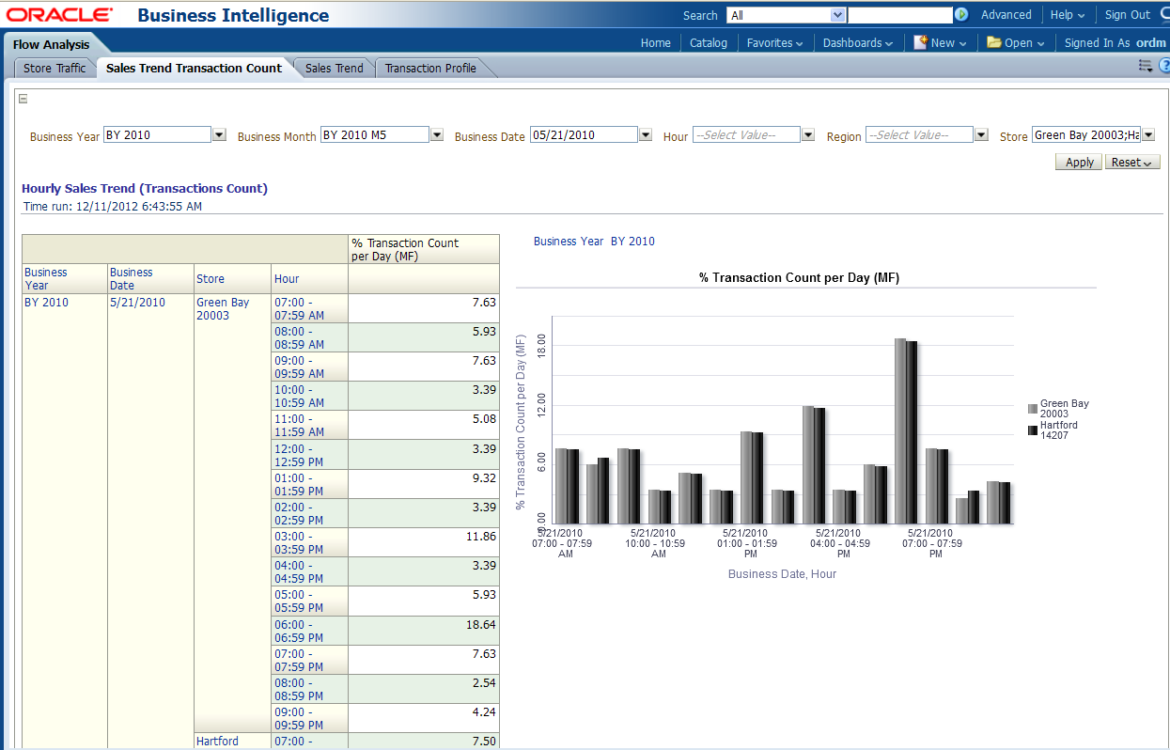Click the Open folder icon

tap(993, 42)
